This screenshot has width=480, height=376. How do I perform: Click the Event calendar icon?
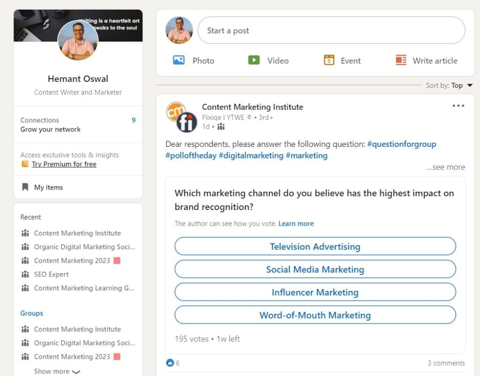pos(329,60)
